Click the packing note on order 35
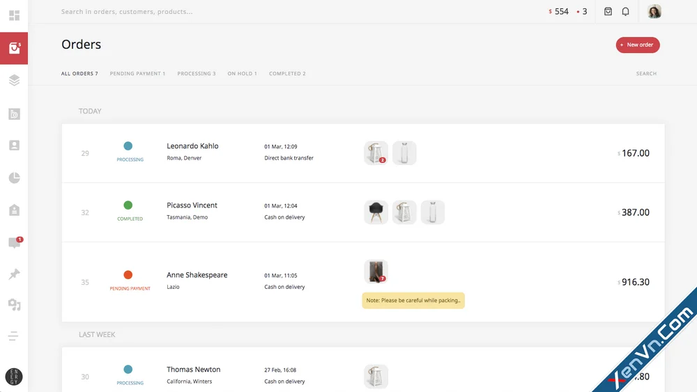697x392 pixels. coord(413,301)
